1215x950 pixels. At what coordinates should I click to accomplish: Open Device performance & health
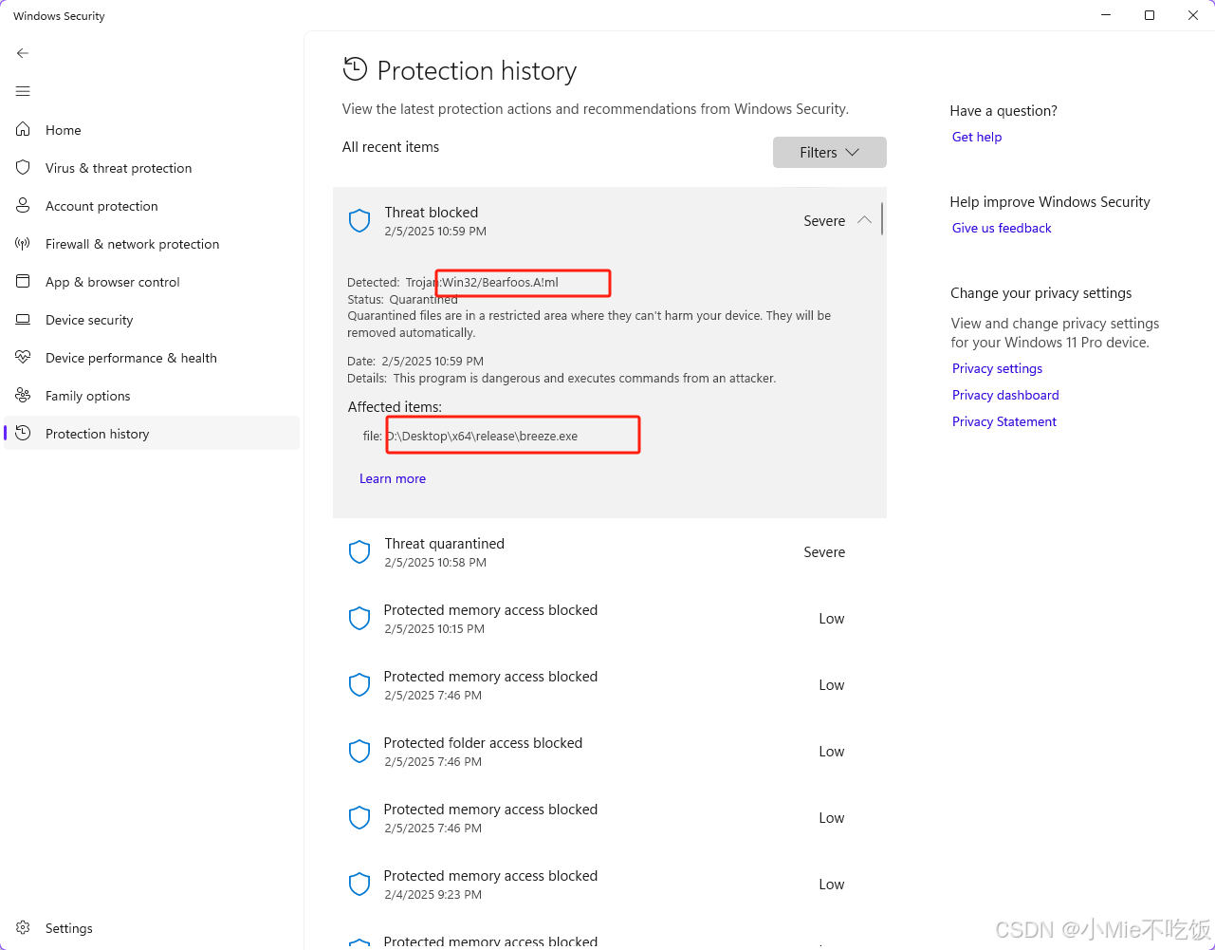152,358
